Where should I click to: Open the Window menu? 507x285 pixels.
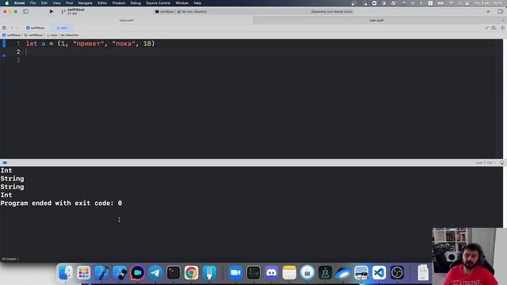point(181,3)
